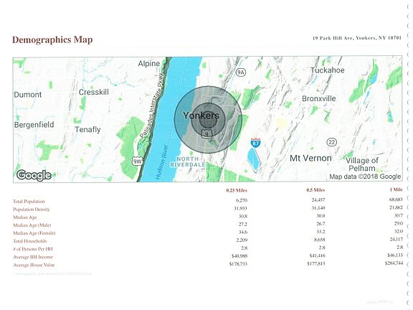The width and height of the screenshot is (413, 310).
Task: Click the house value $178,733
Action: 238,264
